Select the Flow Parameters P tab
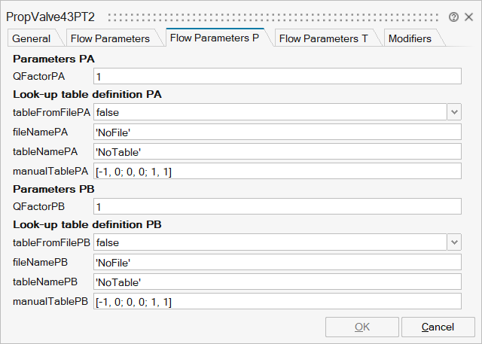The height and width of the screenshot is (344, 482). coord(215,38)
